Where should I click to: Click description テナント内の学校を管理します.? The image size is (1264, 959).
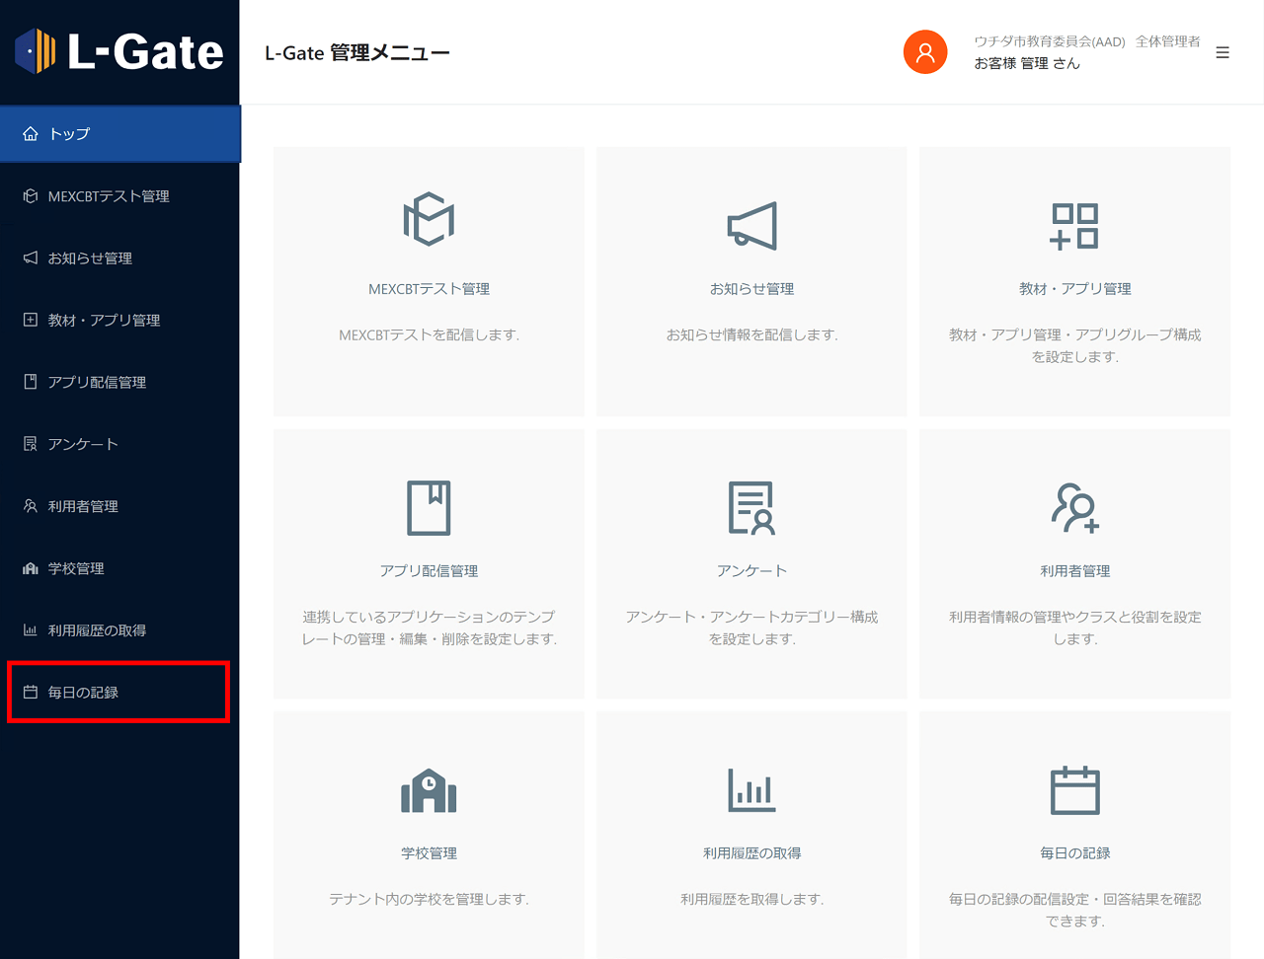click(429, 900)
